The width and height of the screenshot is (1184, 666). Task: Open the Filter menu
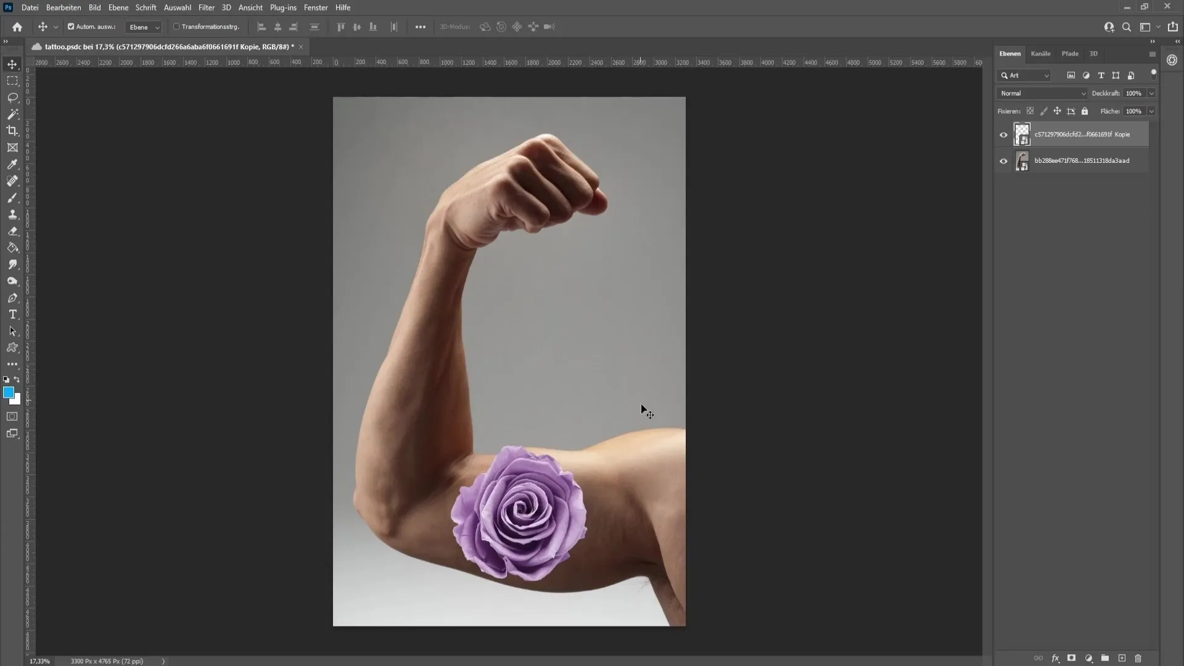[x=207, y=7]
